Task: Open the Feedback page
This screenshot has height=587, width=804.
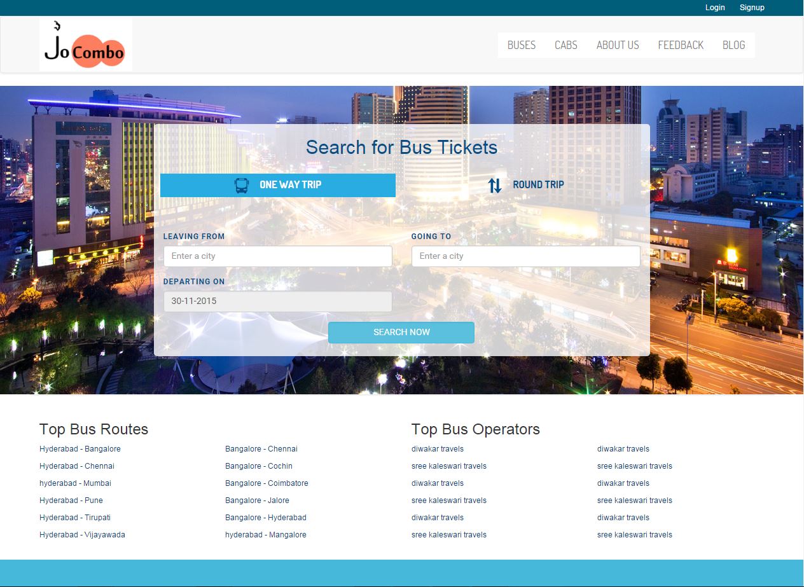Action: point(681,45)
